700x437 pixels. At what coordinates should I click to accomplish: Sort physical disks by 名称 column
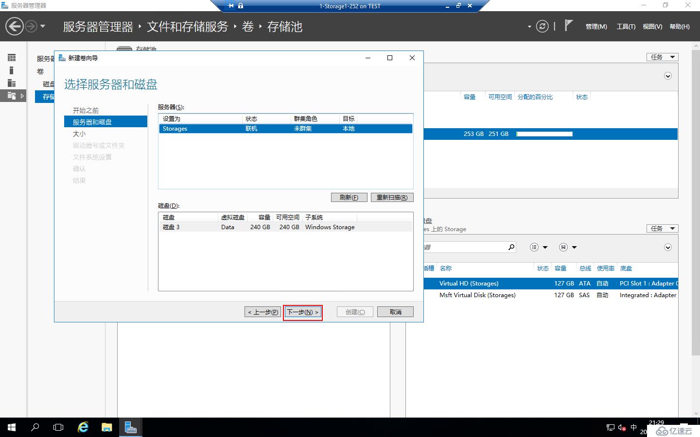[x=446, y=268]
